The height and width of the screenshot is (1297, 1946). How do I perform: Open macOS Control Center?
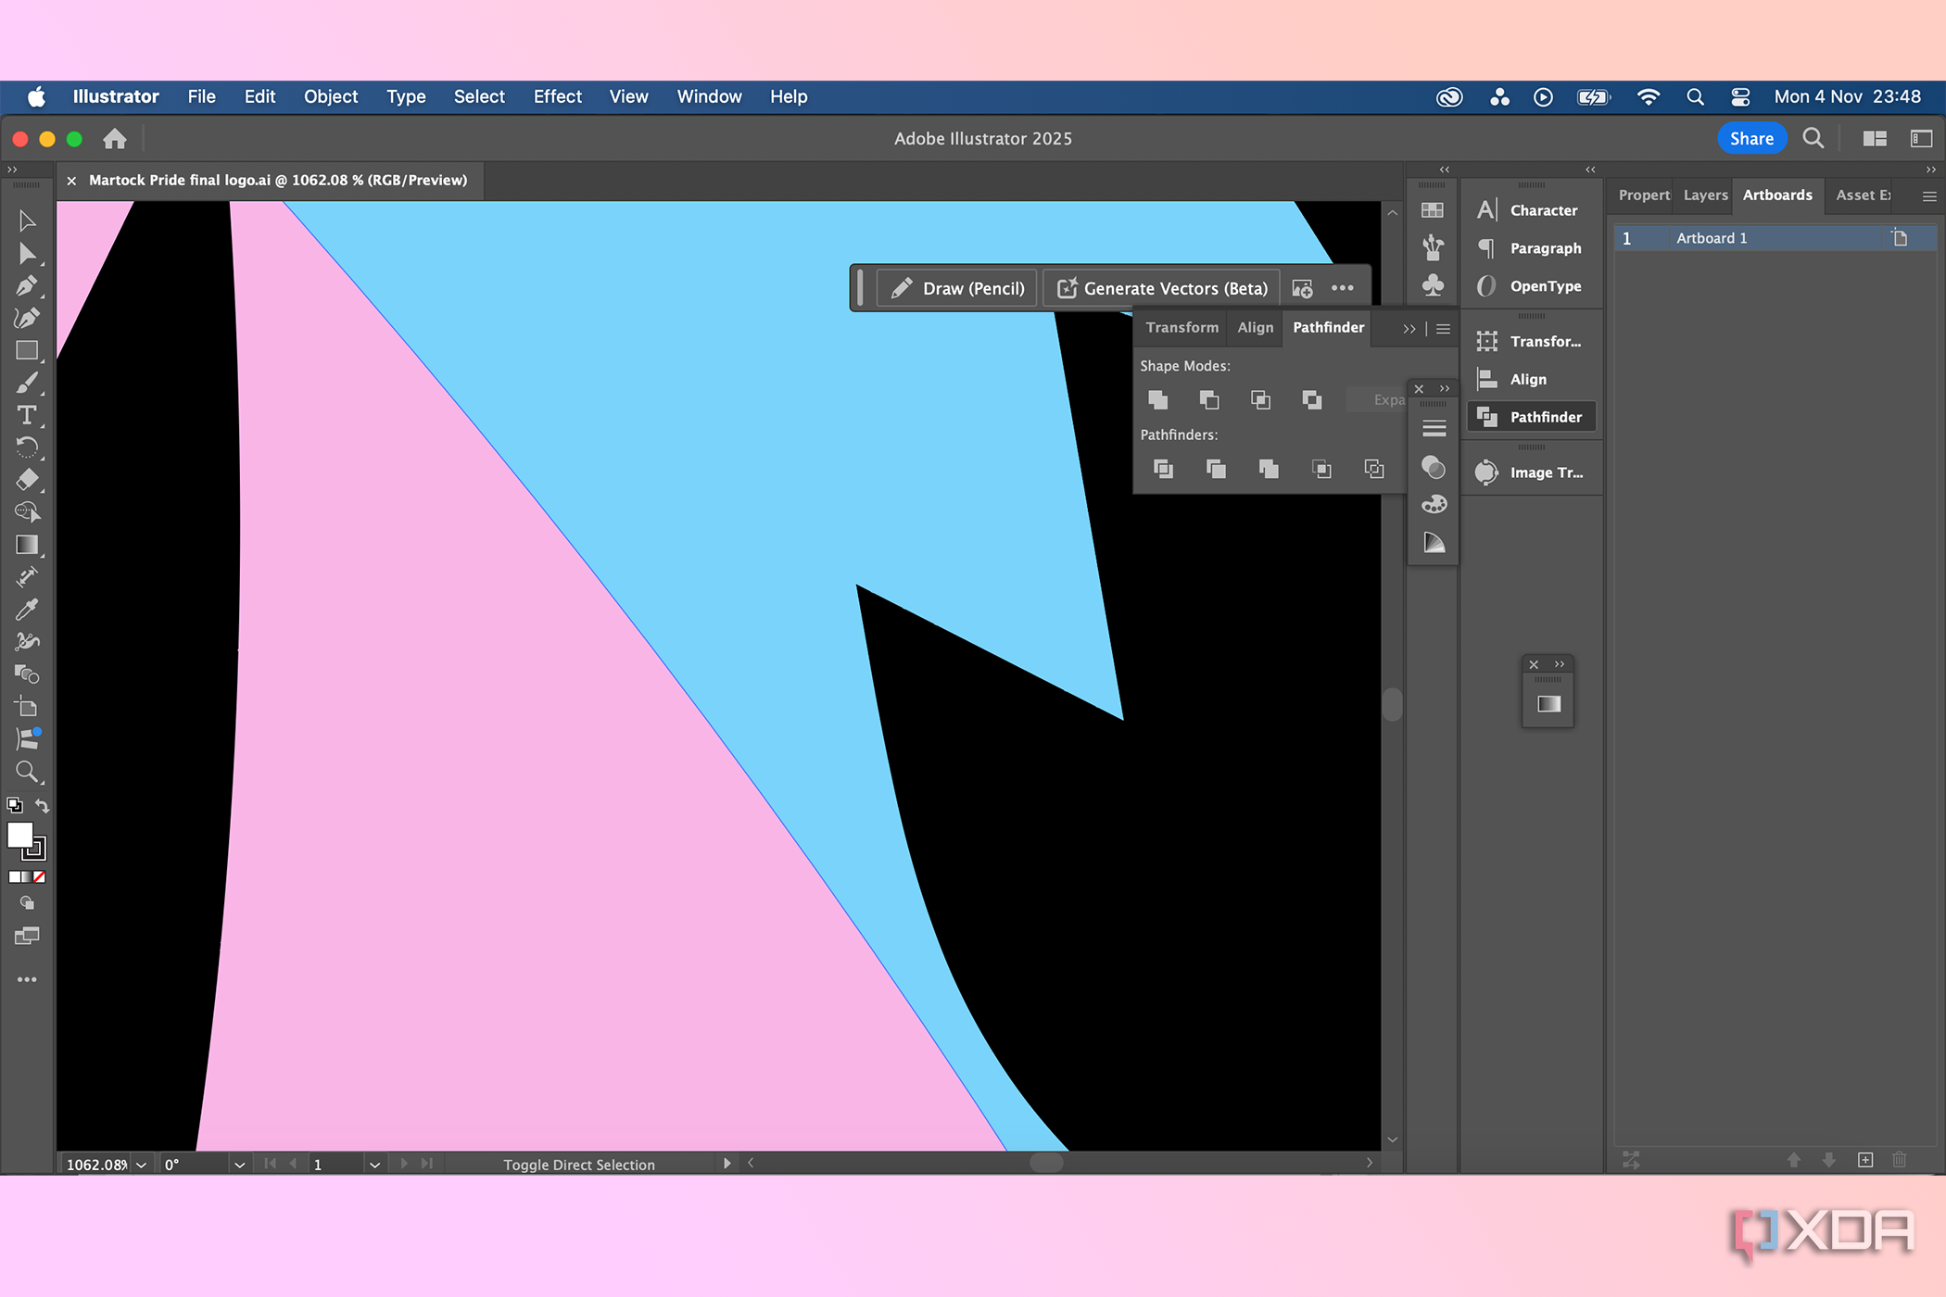click(x=1740, y=96)
